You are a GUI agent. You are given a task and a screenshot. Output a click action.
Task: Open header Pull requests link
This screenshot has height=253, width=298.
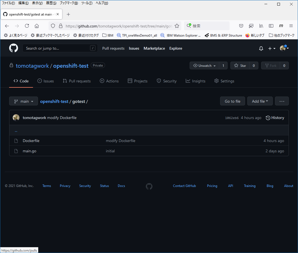click(x=113, y=48)
